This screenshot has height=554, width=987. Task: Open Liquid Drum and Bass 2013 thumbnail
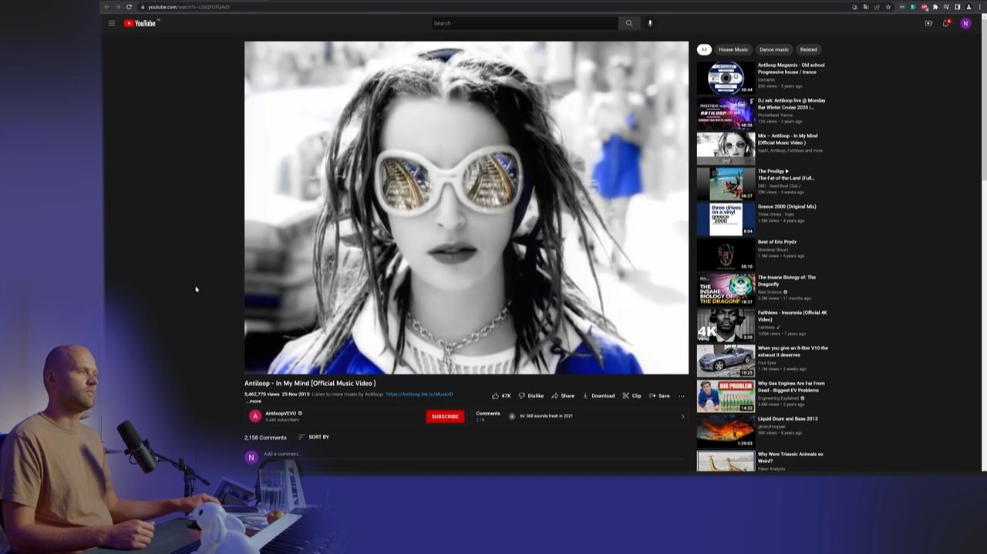point(726,431)
